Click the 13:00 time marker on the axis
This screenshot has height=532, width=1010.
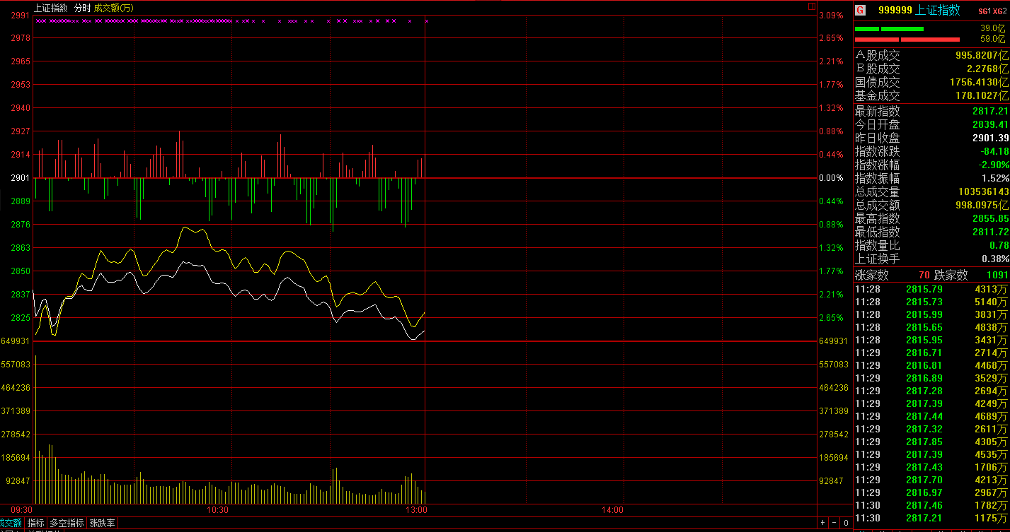(416, 510)
